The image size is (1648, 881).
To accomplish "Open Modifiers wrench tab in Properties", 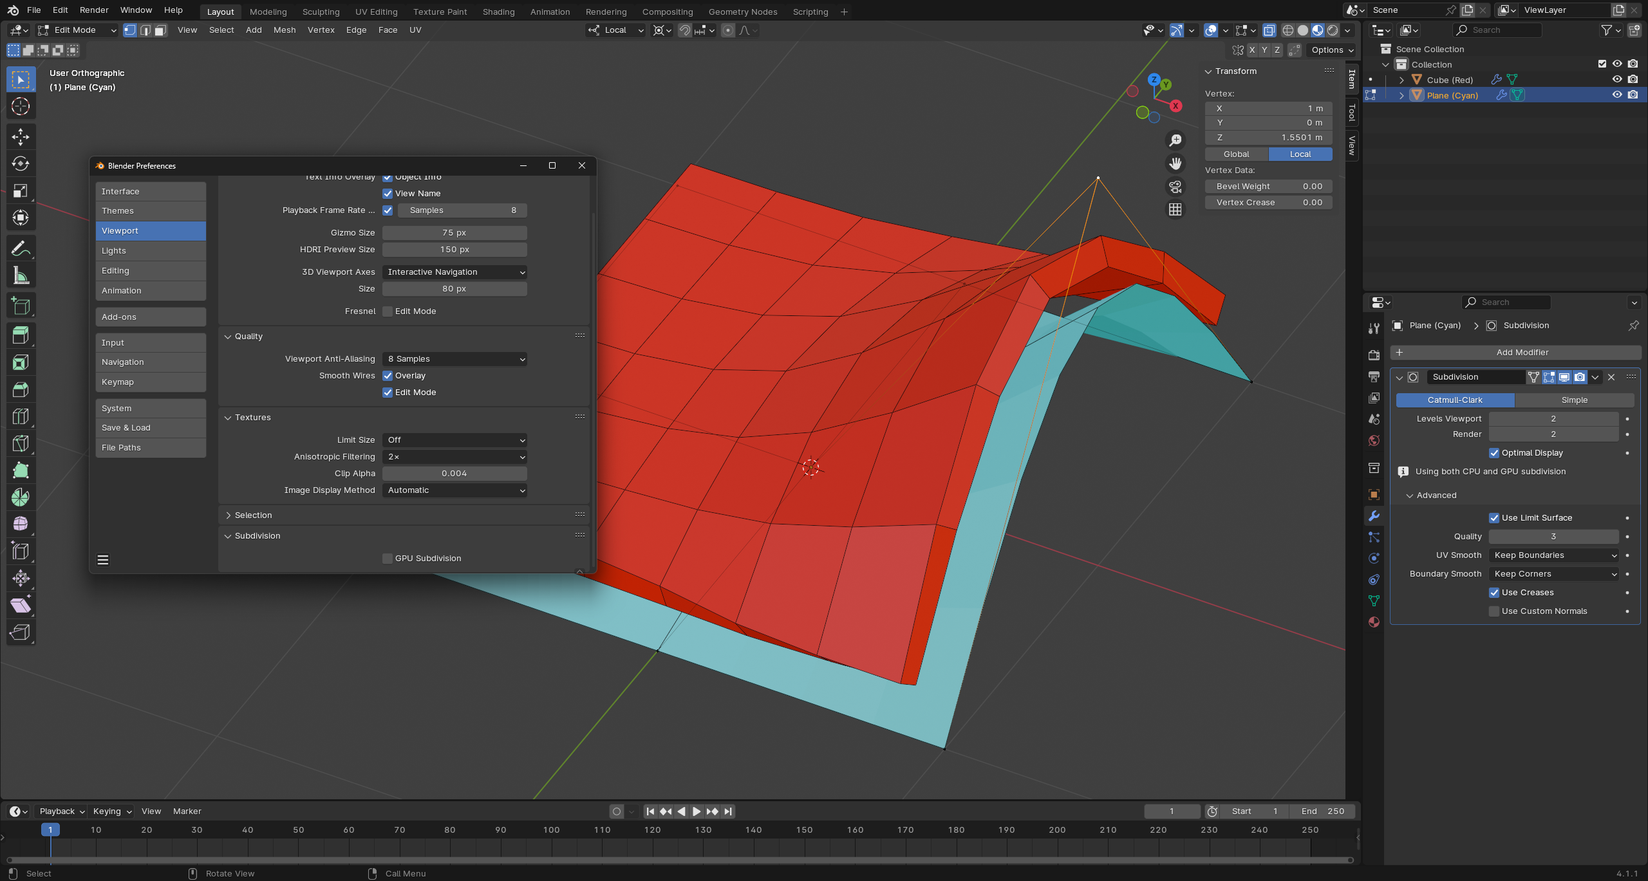I will coord(1374,515).
